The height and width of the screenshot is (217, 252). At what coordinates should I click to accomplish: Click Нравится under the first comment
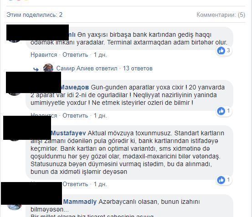click(44, 55)
